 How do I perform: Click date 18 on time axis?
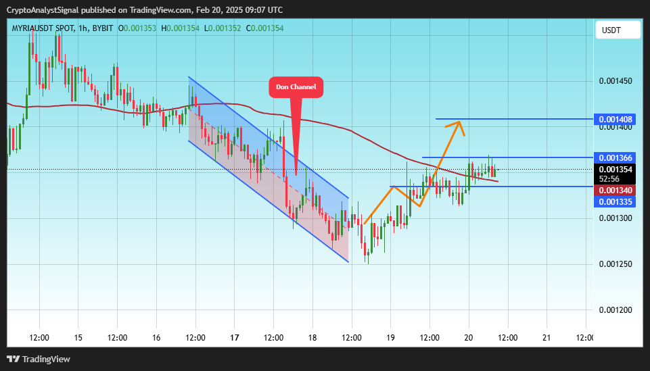(312, 338)
